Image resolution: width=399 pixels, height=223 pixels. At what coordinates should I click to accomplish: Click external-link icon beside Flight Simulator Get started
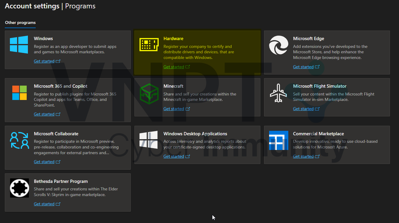click(317, 109)
